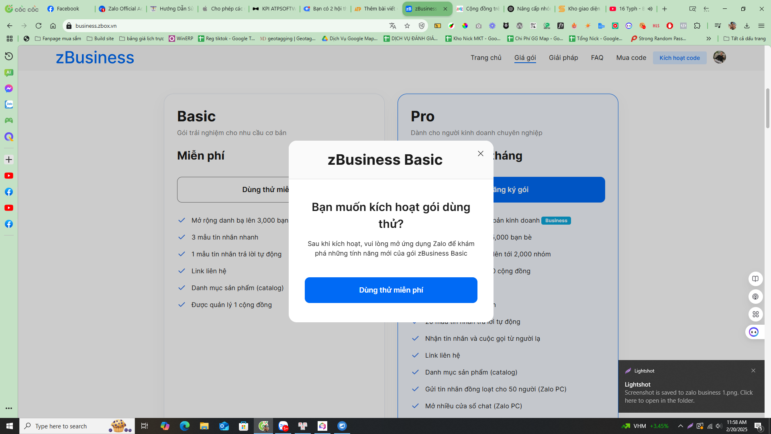Open Outlook from the taskbar
Image resolution: width=771 pixels, height=434 pixels.
[x=224, y=426]
